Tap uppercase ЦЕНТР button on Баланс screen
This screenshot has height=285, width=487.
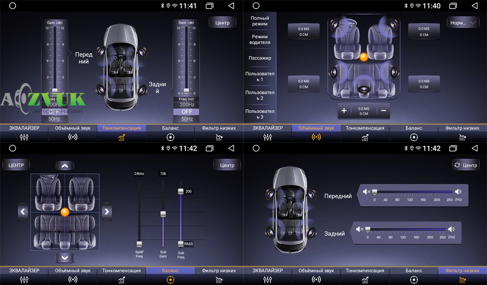[x=16, y=165]
